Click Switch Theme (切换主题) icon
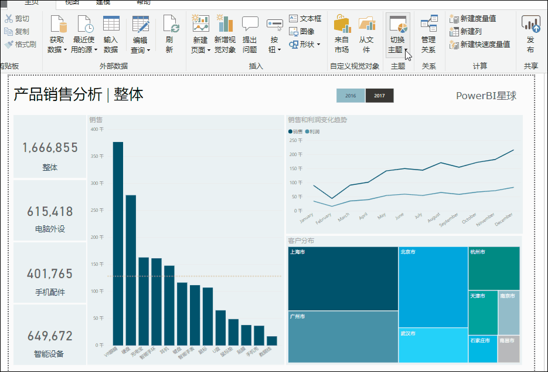The width and height of the screenshot is (548, 372). coord(399,24)
